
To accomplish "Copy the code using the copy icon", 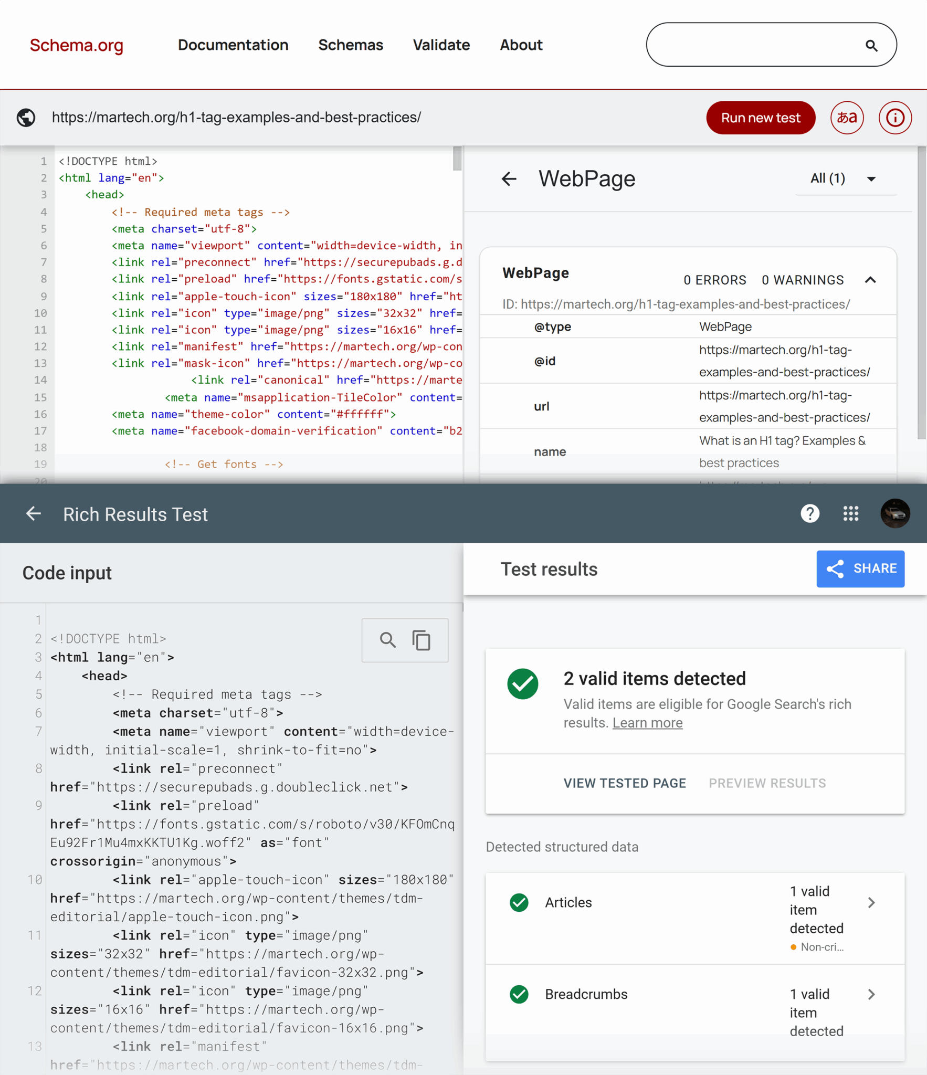I will click(x=422, y=640).
